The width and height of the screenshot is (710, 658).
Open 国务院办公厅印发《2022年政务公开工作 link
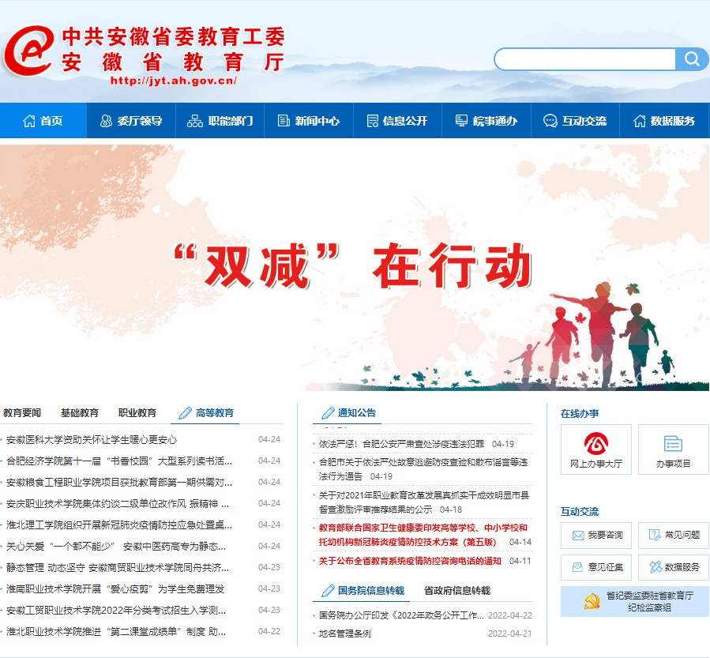[401, 615]
